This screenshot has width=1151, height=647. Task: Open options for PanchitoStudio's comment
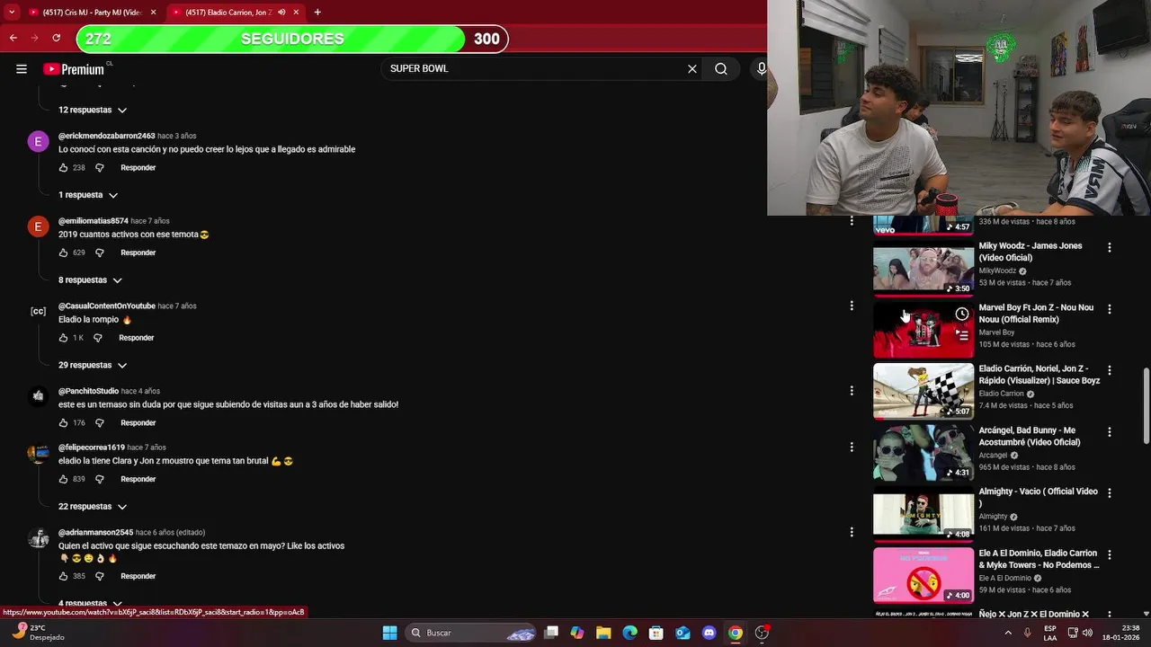[x=852, y=391]
